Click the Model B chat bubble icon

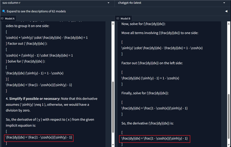point(118,18)
